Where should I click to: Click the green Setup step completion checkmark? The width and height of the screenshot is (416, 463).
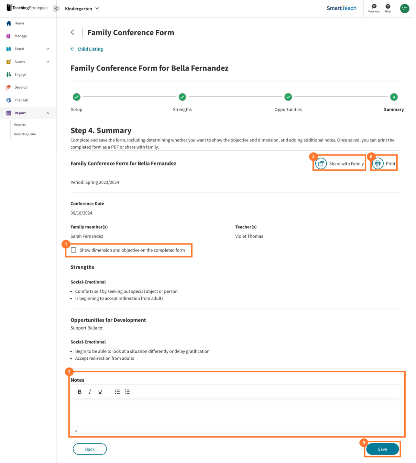click(76, 97)
